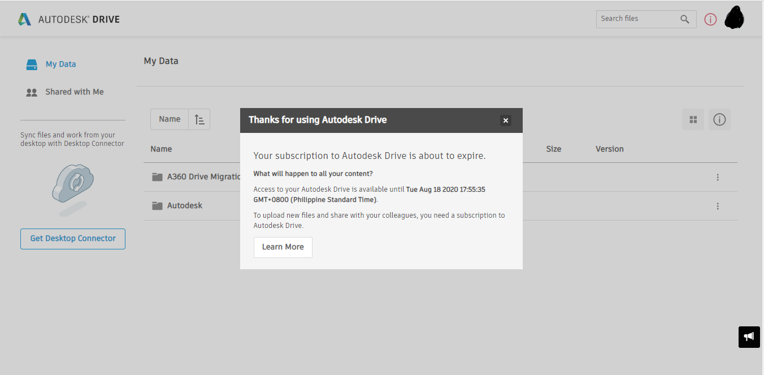Viewport: 764px width, 375px height.
Task: Open the profile avatar menu
Action: [733, 18]
